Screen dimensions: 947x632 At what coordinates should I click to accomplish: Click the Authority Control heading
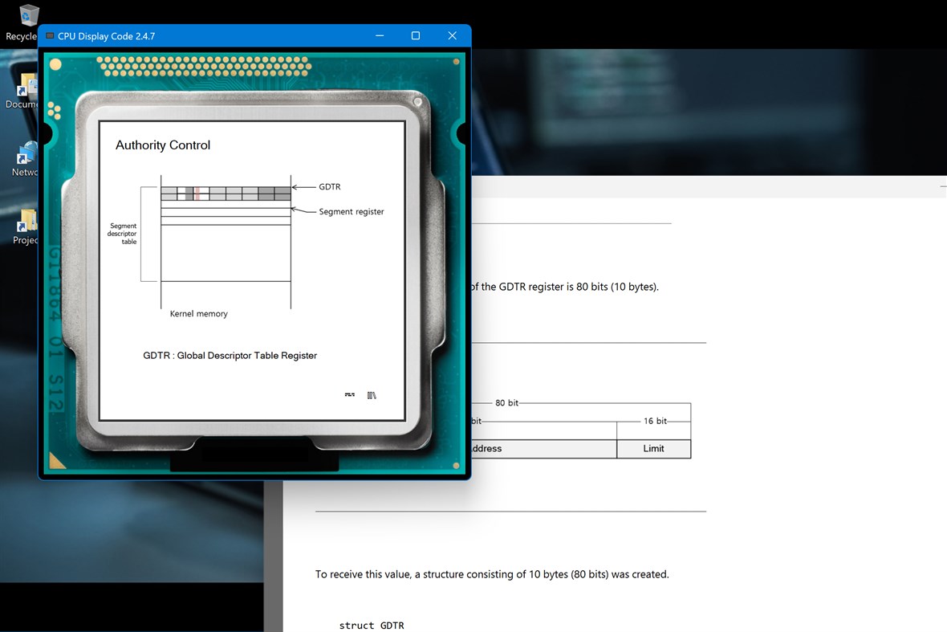(x=162, y=145)
